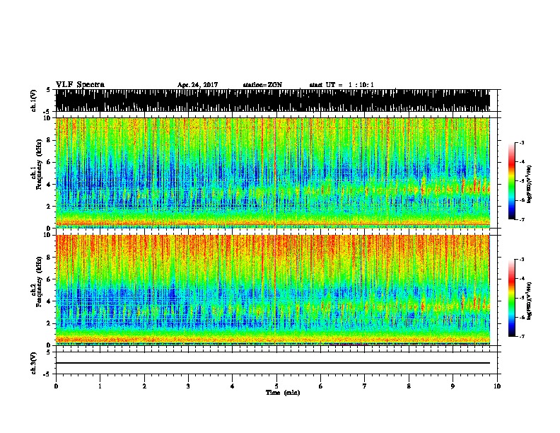
Task: Select the date "Apr. 24, 2017"
Action: (x=197, y=85)
